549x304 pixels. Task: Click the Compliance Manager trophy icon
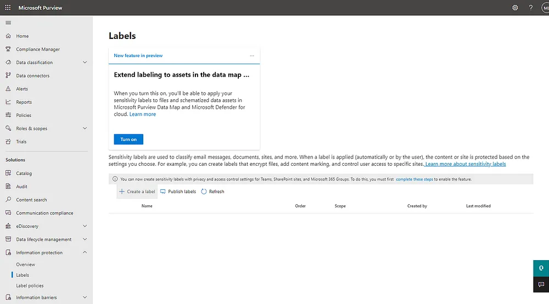pos(8,49)
